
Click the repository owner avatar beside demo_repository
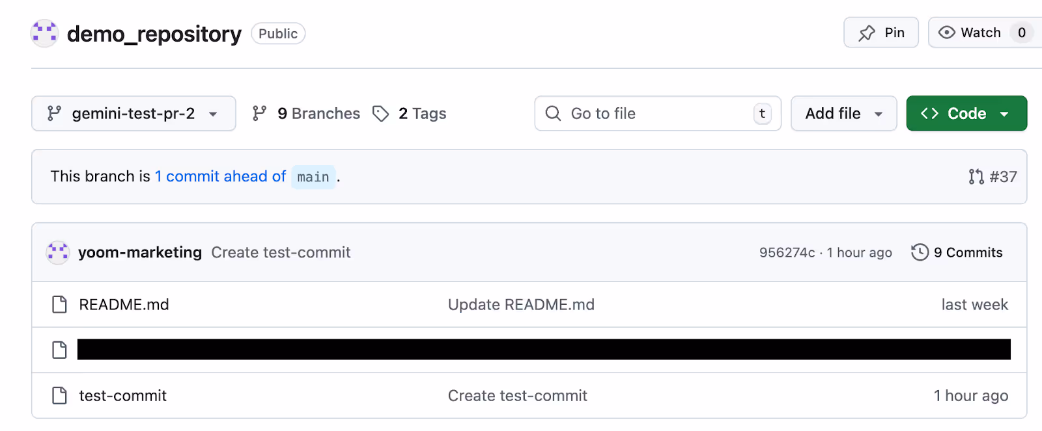pos(44,33)
